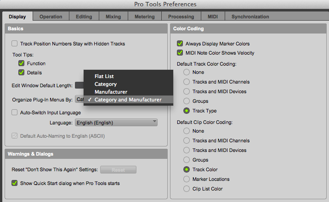Select clip coding Tracks and MIDI Channels
The image size is (329, 202).
click(187, 140)
